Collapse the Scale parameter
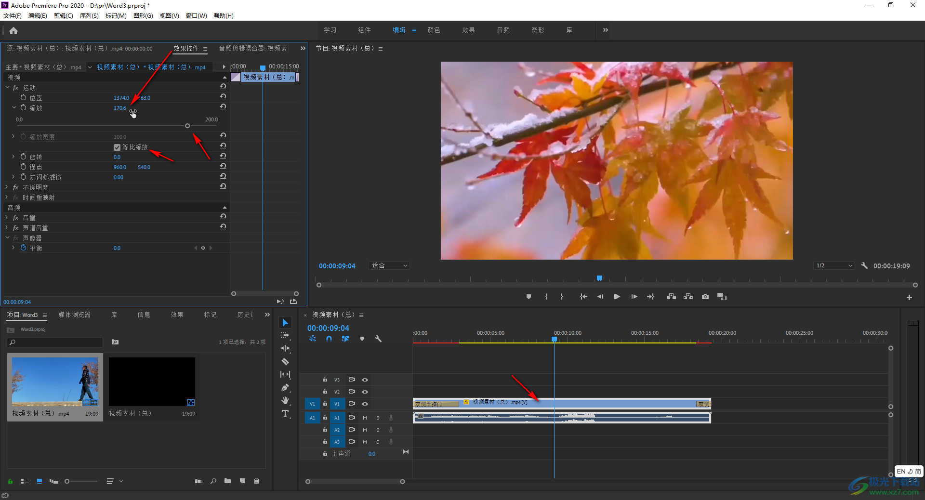 (x=13, y=107)
